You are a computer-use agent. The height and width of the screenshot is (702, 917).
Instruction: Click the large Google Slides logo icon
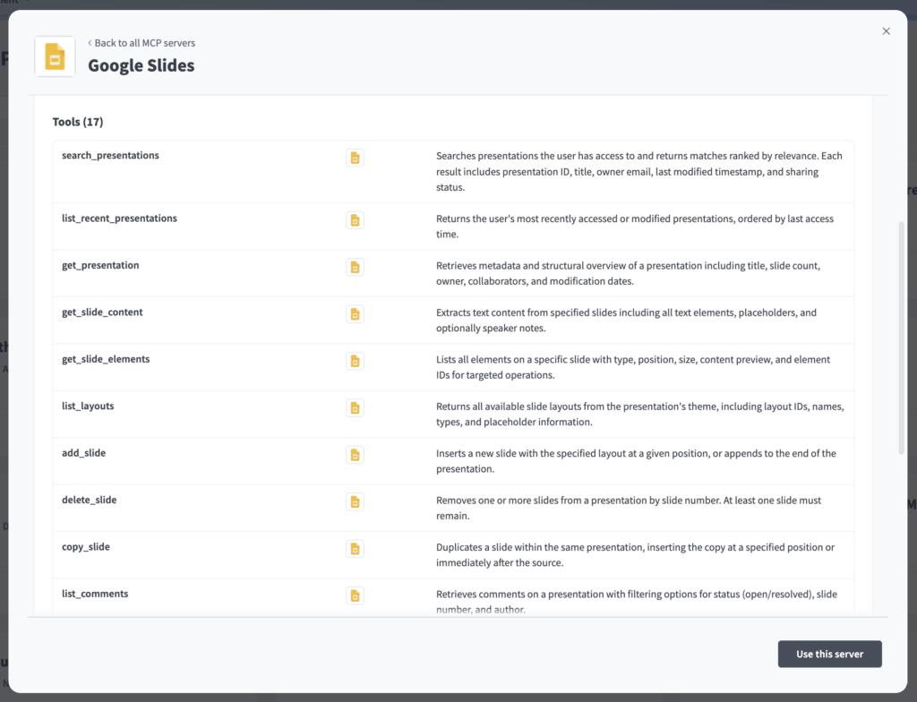pyautogui.click(x=55, y=56)
